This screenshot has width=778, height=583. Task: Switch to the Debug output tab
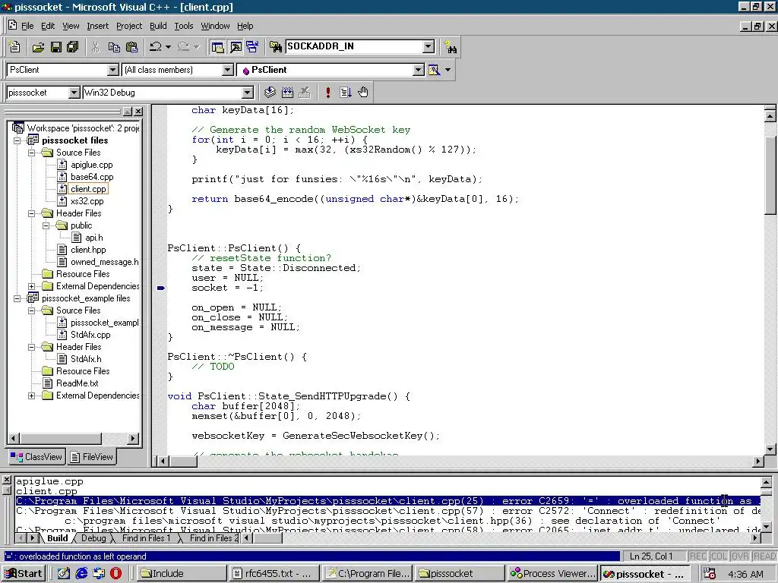93,538
